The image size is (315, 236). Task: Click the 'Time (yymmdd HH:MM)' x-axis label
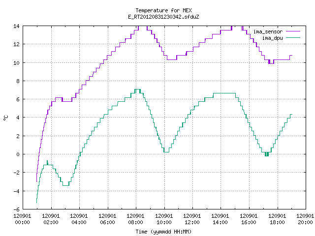point(163,232)
